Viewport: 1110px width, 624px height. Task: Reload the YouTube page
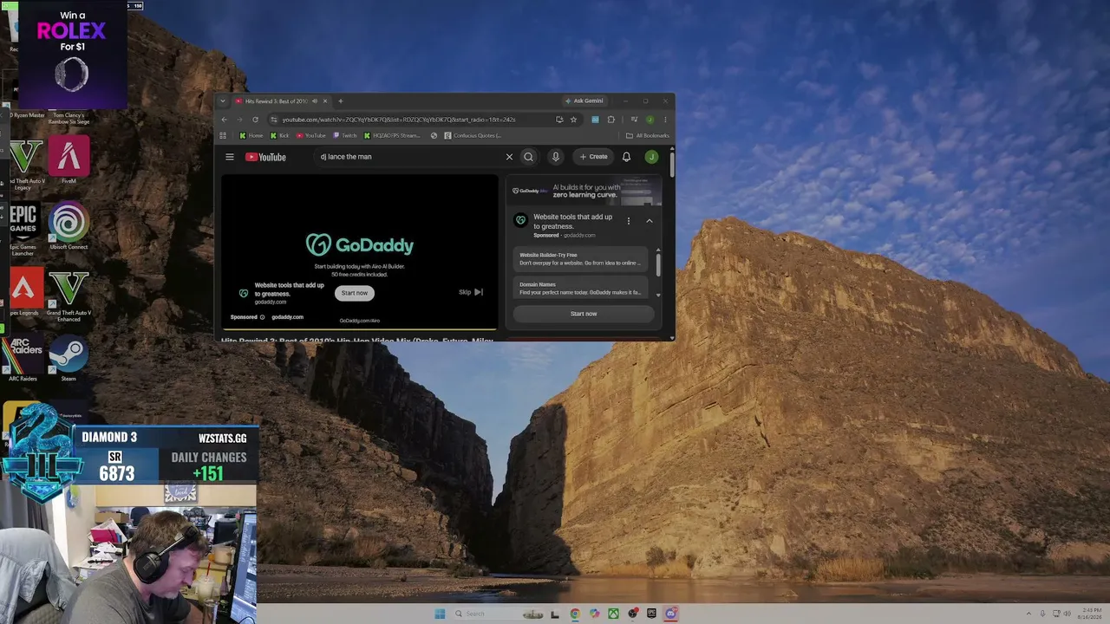point(255,120)
